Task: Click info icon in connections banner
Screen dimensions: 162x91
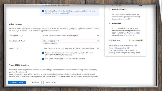Action: [x=43, y=11]
